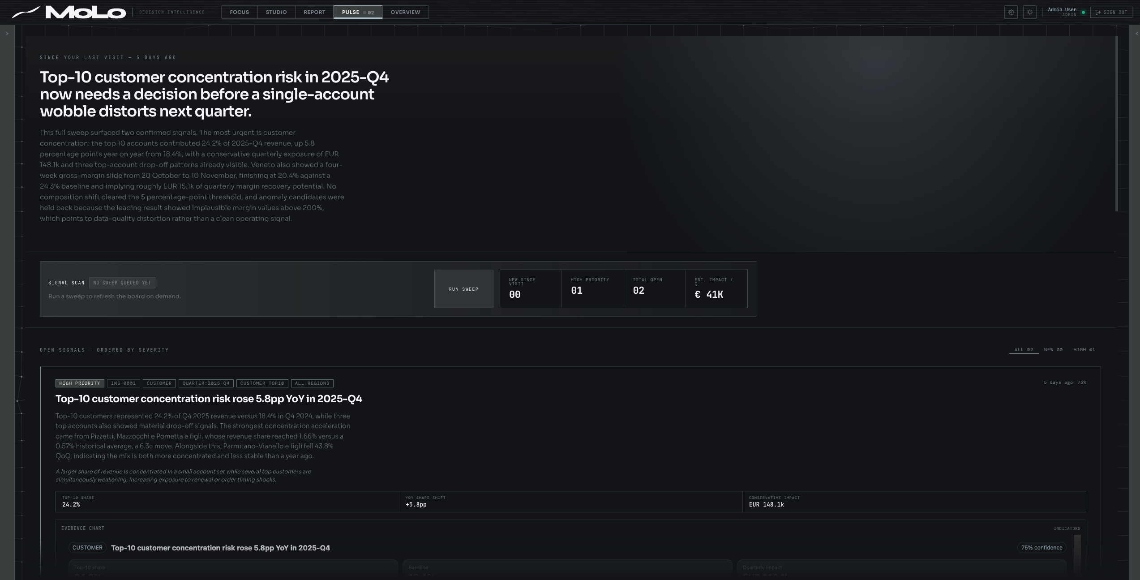The width and height of the screenshot is (1140, 580).
Task: Click the YoY Share Shift +5.8pp metric
Action: [x=570, y=502]
